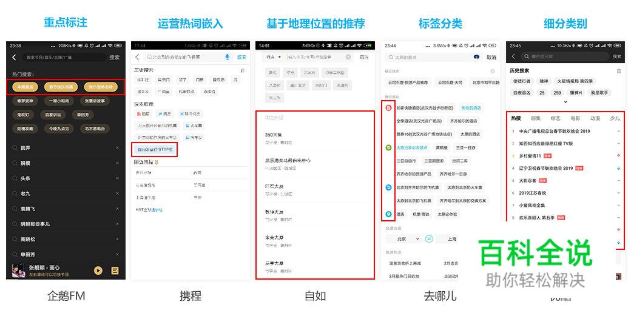
Task: Play 张靓颖 - 画心 in 企鹅FM
Action: pyautogui.click(x=98, y=271)
